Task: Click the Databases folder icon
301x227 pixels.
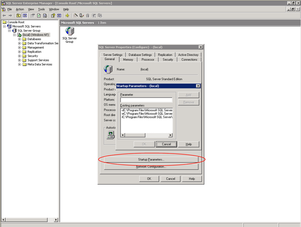Action: click(24, 39)
